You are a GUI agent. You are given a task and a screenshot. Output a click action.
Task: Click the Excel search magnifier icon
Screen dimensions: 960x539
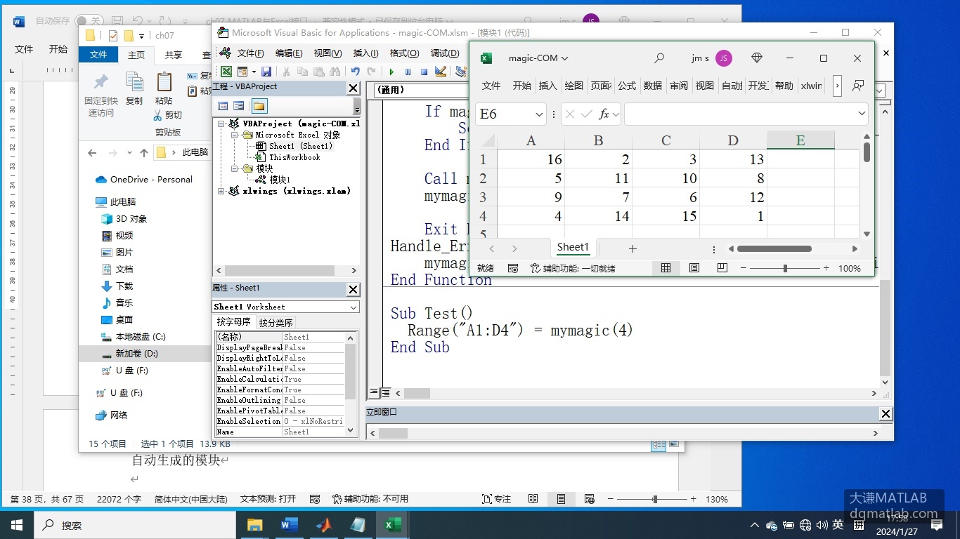click(659, 58)
